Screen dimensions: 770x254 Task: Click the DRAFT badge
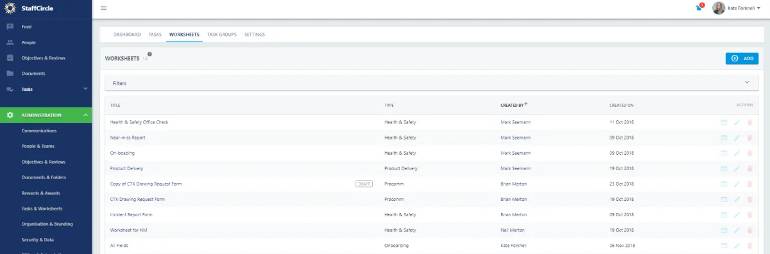coord(364,184)
